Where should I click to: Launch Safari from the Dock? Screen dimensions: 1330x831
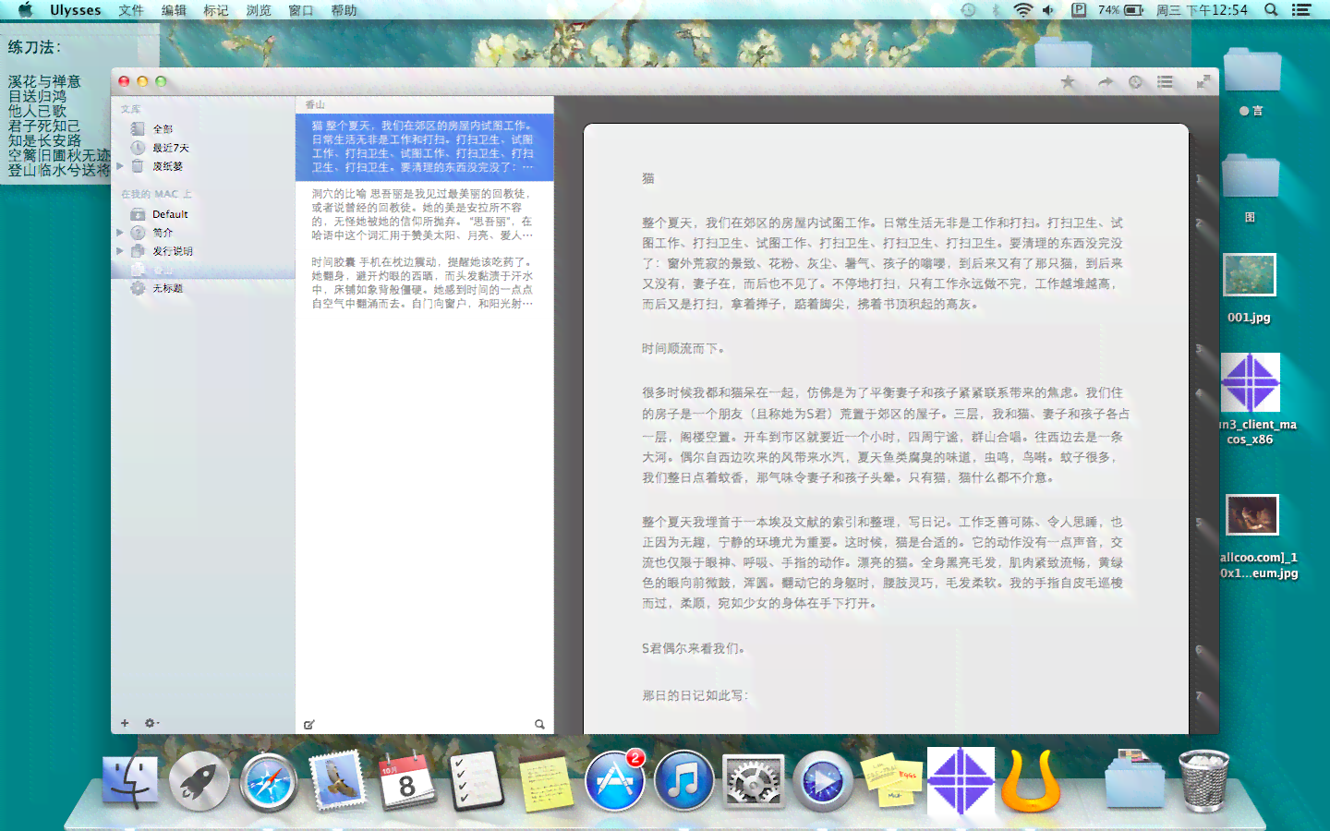(x=268, y=782)
